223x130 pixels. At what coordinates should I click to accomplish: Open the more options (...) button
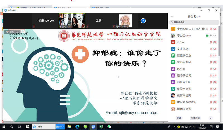click(210, 118)
